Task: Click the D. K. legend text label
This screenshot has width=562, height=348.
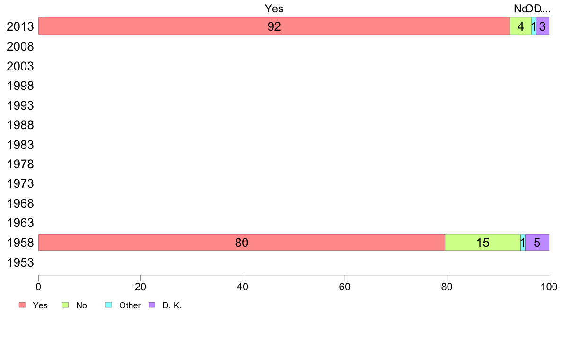Action: (172, 305)
